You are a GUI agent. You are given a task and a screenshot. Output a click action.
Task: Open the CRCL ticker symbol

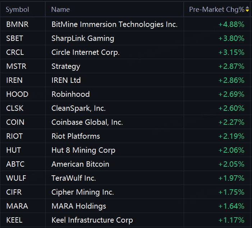click(15, 52)
